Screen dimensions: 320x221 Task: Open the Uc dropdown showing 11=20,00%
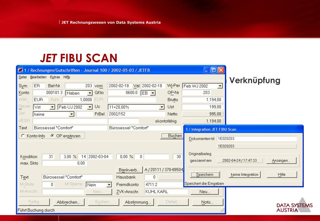[162, 107]
